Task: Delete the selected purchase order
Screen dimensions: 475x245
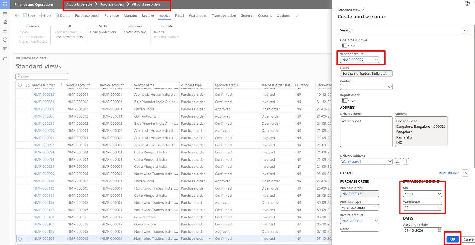Action: [63, 15]
